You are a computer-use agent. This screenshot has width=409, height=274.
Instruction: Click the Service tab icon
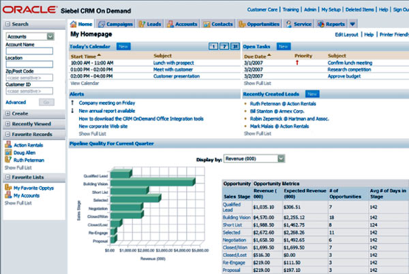click(x=289, y=24)
